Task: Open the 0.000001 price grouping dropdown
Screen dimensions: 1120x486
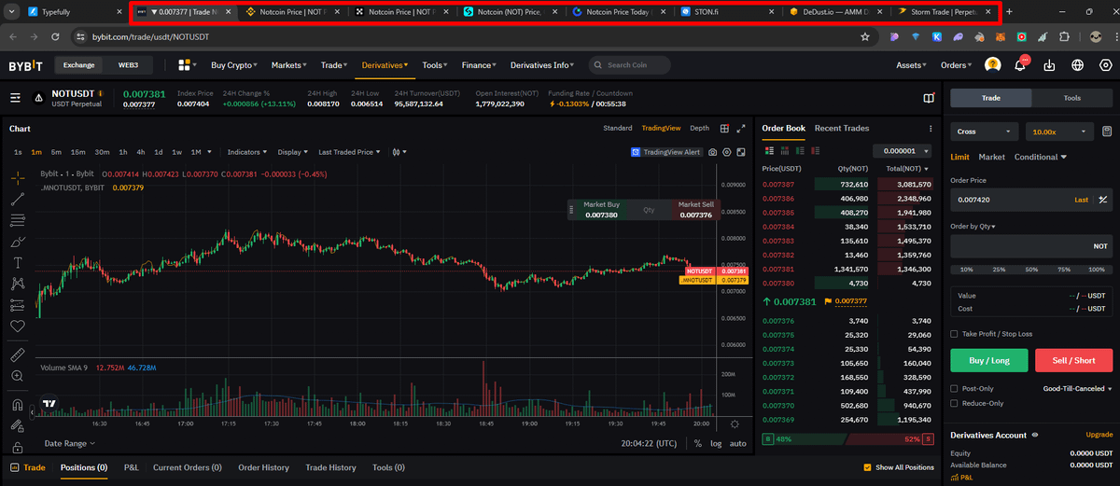Action: point(903,150)
